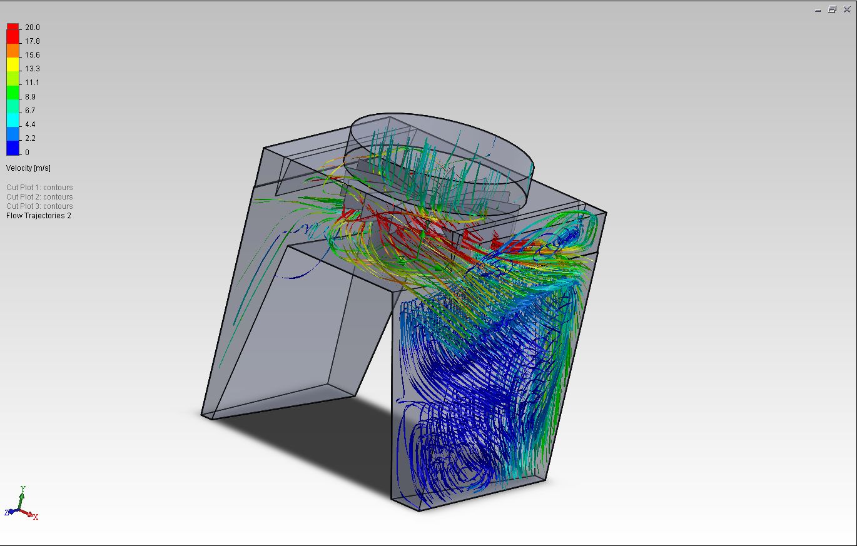Minimize the viewport window
The width and height of the screenshot is (857, 546).
(819, 9)
